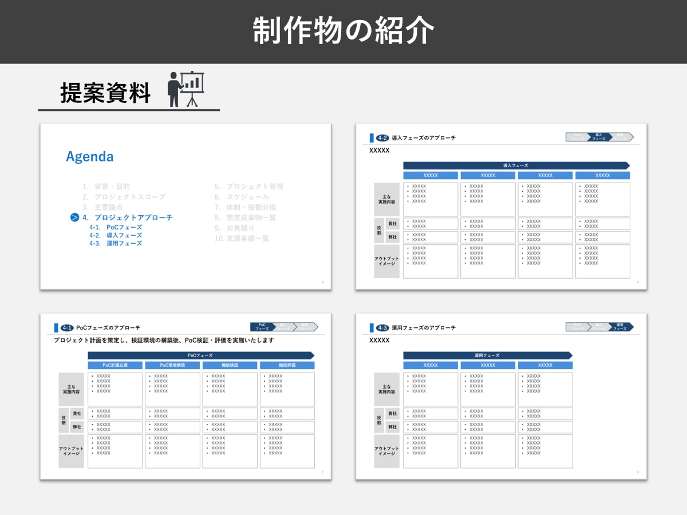Click bold XXXXX subtitle in slide 4-3
Viewport: 687px width, 515px height.
(380, 340)
